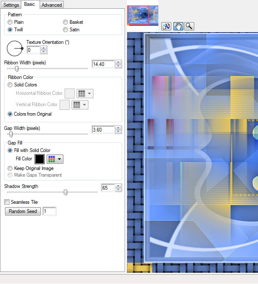This screenshot has width=258, height=284.
Task: Click the Random Seed button
Action: (x=23, y=211)
